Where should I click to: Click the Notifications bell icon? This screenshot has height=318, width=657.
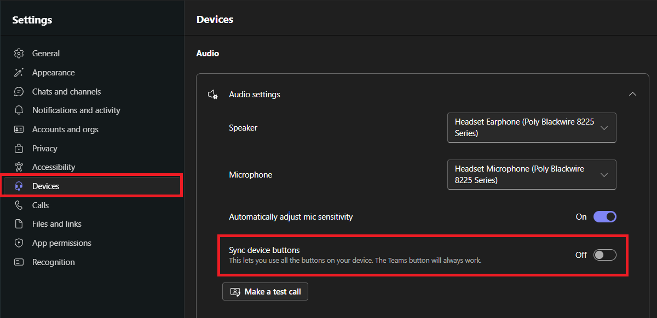19,110
